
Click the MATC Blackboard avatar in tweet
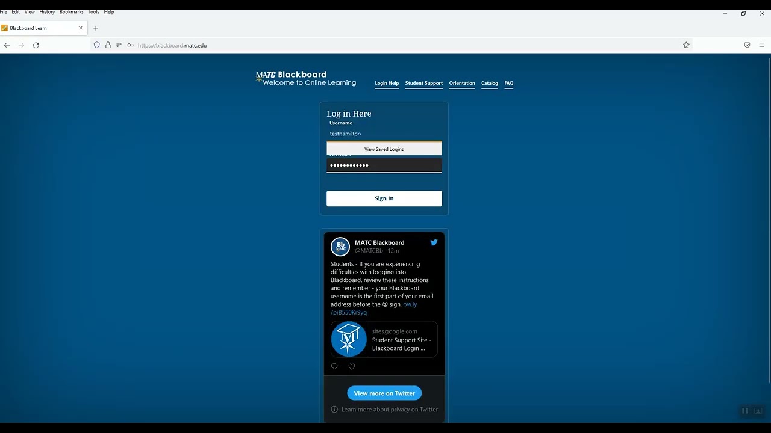coord(340,247)
